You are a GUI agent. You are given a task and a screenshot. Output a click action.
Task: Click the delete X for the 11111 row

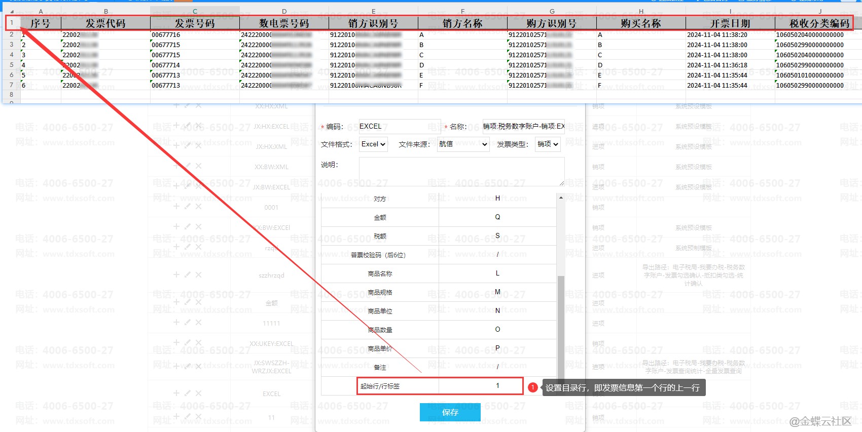click(x=198, y=322)
